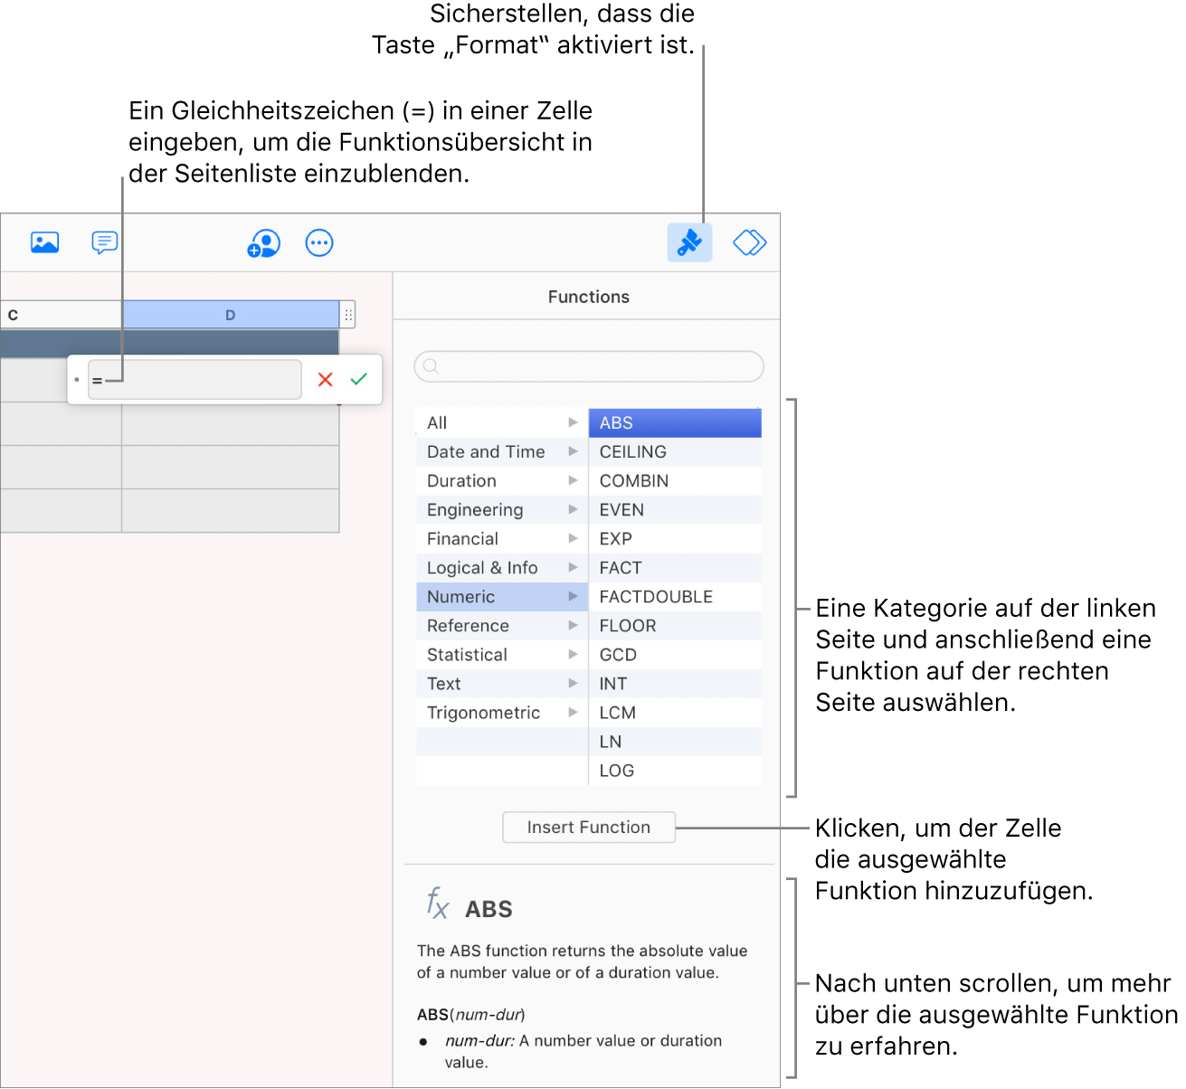Cancel formula with red X icon
The height and width of the screenshot is (1089, 1186).
326,380
